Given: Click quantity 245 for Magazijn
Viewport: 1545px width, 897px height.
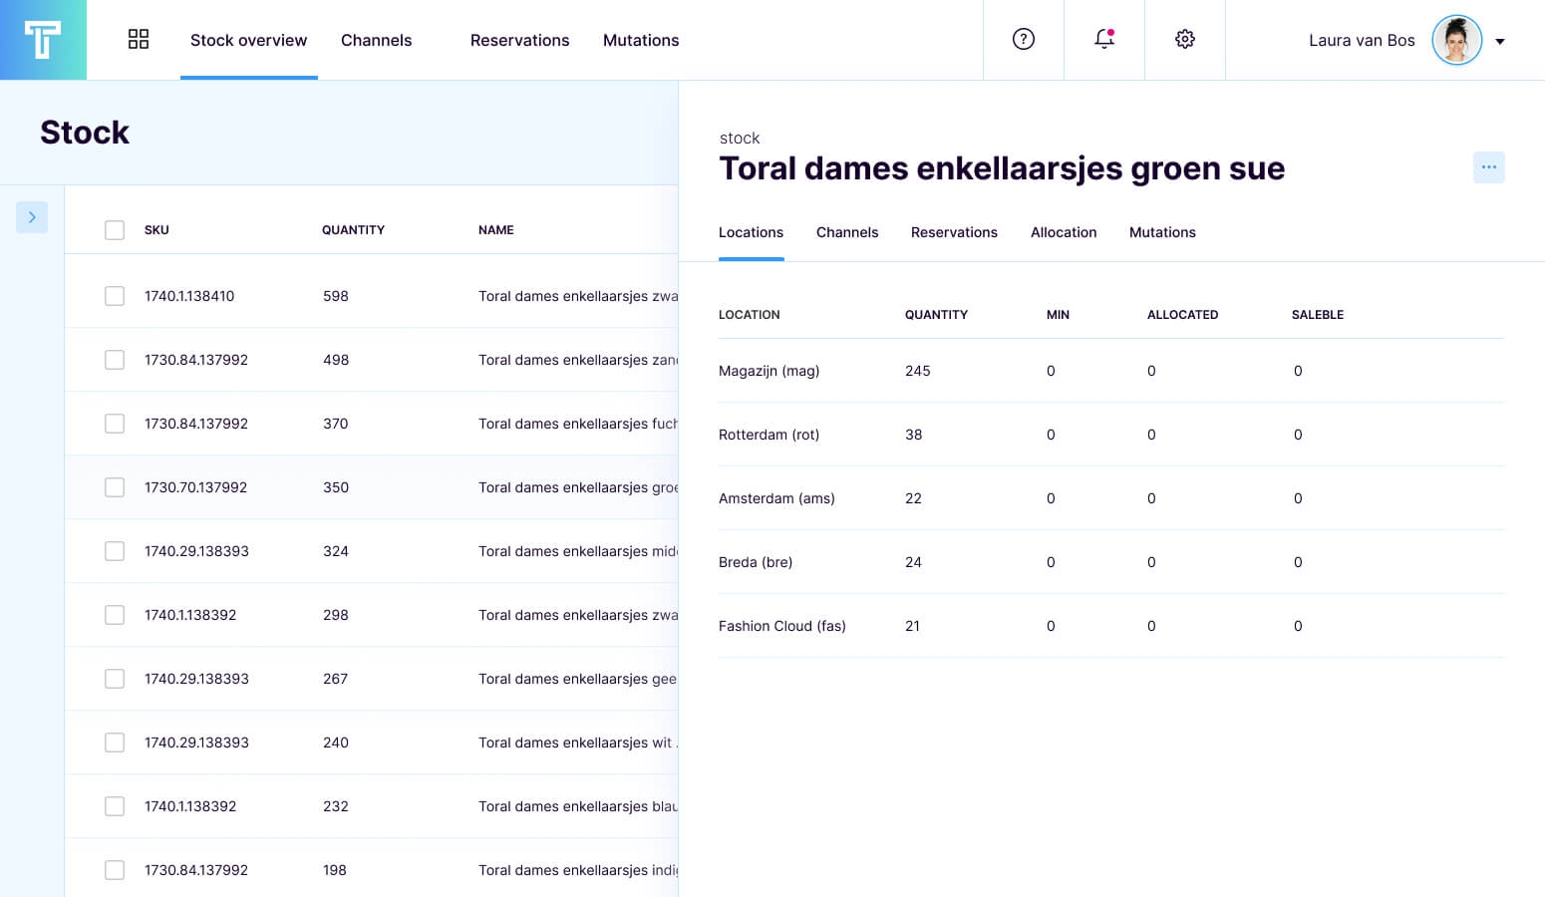Looking at the screenshot, I should [917, 371].
